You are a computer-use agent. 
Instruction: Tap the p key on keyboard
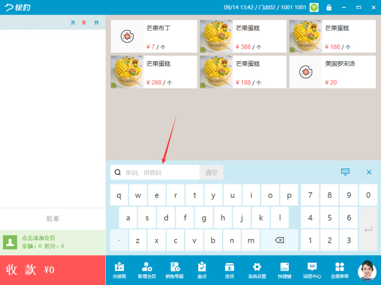coord(289,195)
